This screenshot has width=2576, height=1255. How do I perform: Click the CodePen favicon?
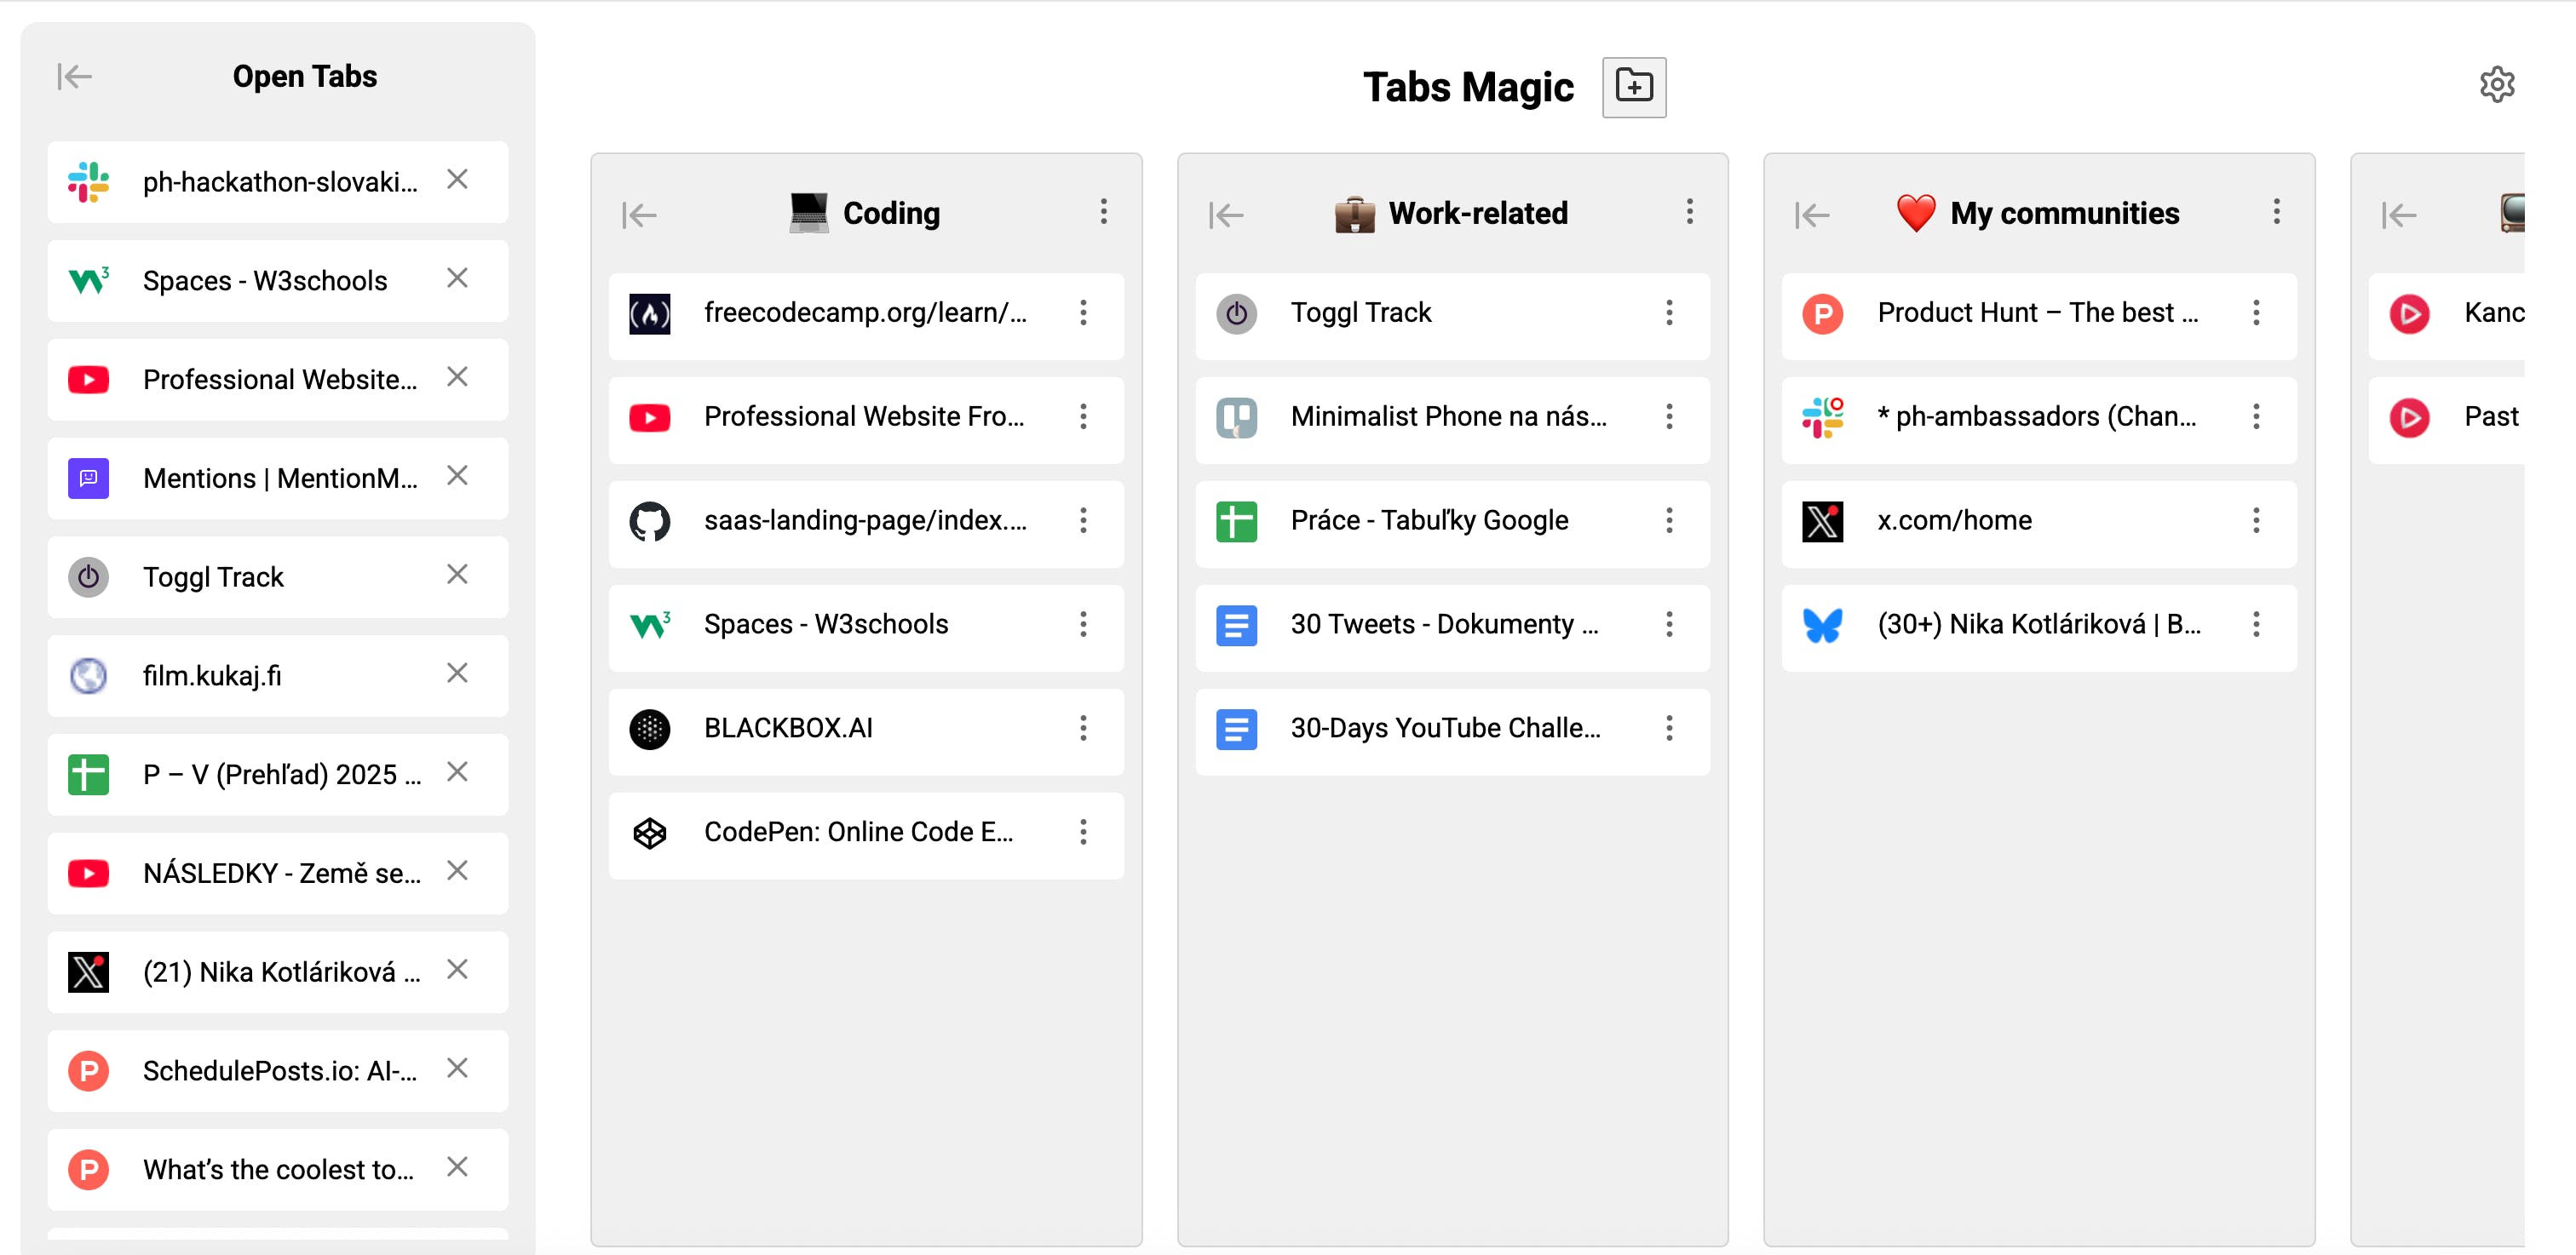coord(650,834)
